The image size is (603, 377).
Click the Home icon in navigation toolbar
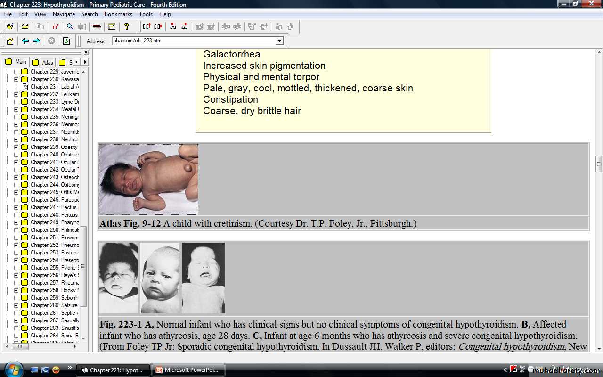(10, 41)
